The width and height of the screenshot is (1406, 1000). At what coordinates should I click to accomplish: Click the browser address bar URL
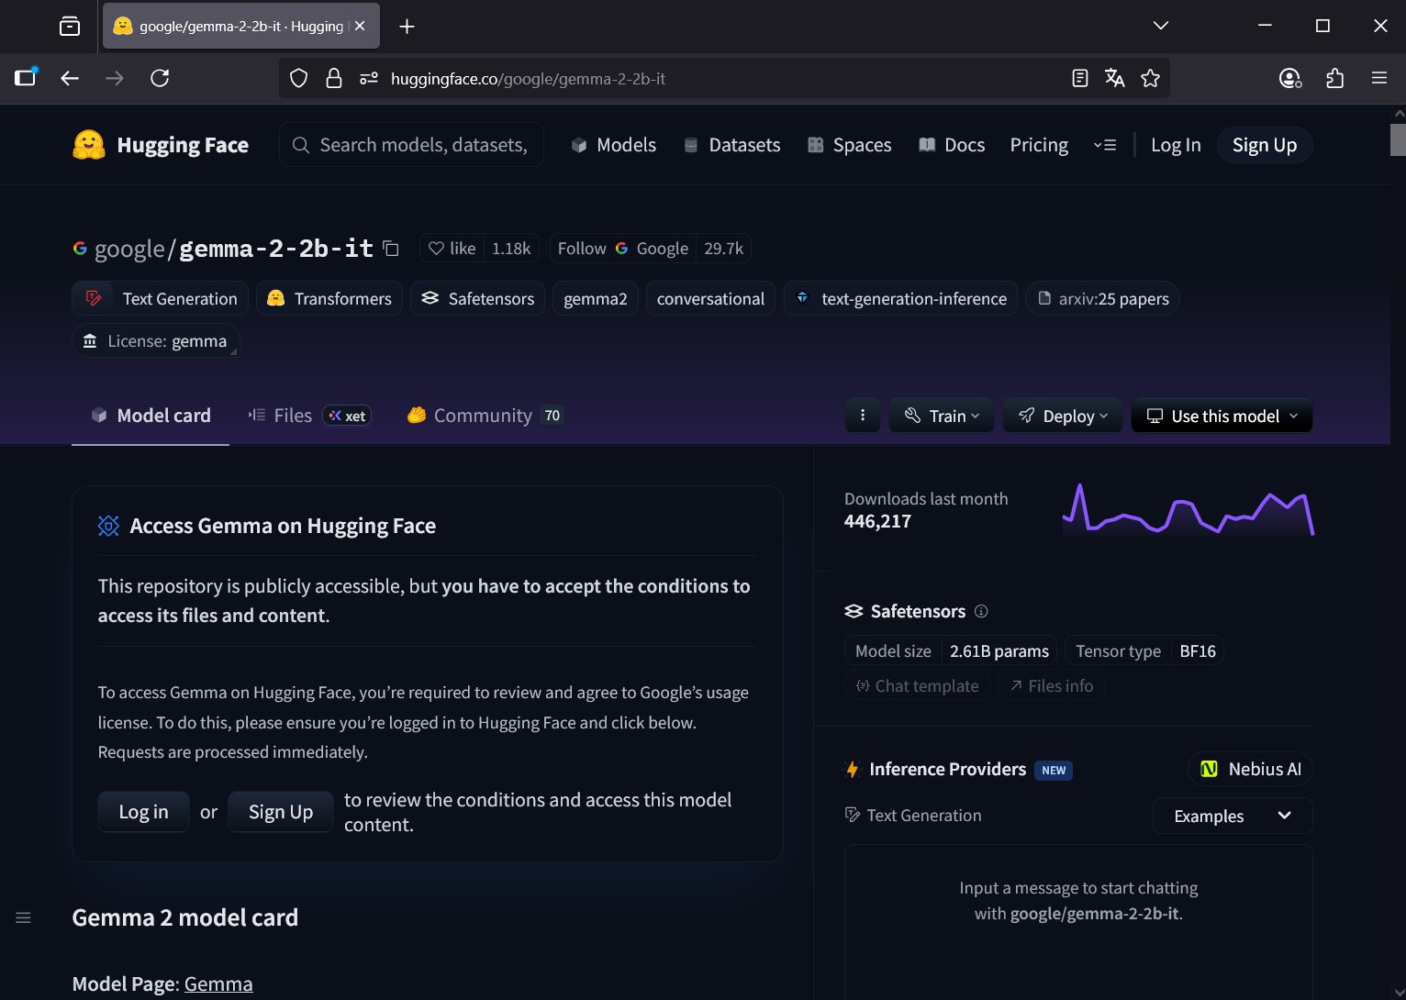[529, 79]
